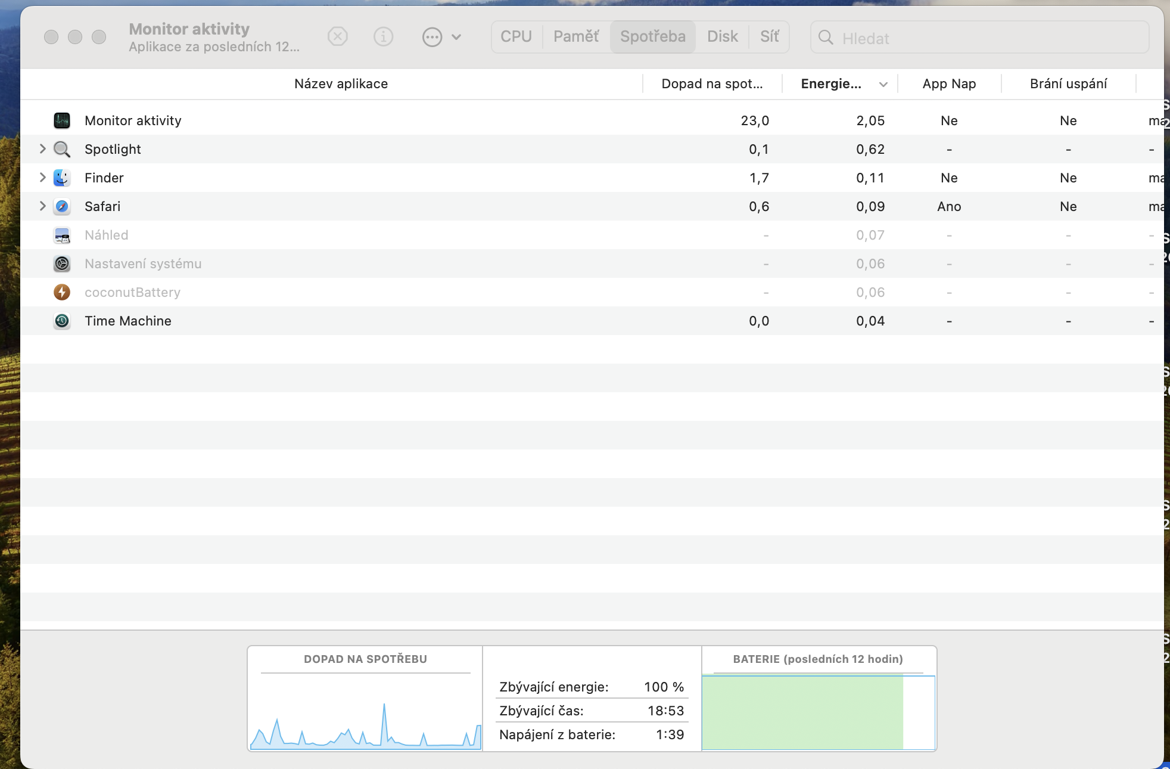Sort by the Energie column header
1170x769 pixels.
click(831, 84)
